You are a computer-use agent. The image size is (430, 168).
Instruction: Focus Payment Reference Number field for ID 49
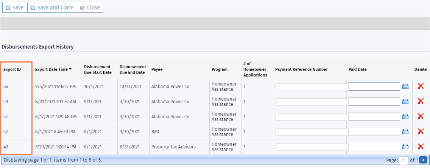click(x=311, y=147)
